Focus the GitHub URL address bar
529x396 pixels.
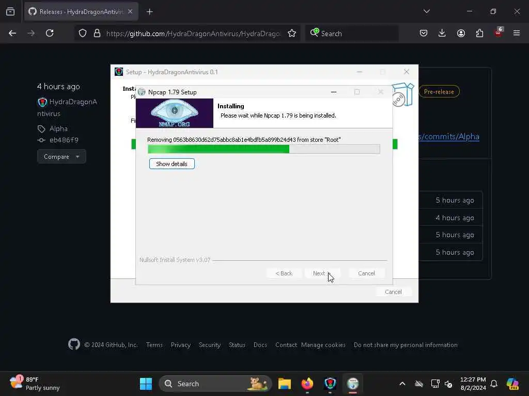click(x=193, y=34)
